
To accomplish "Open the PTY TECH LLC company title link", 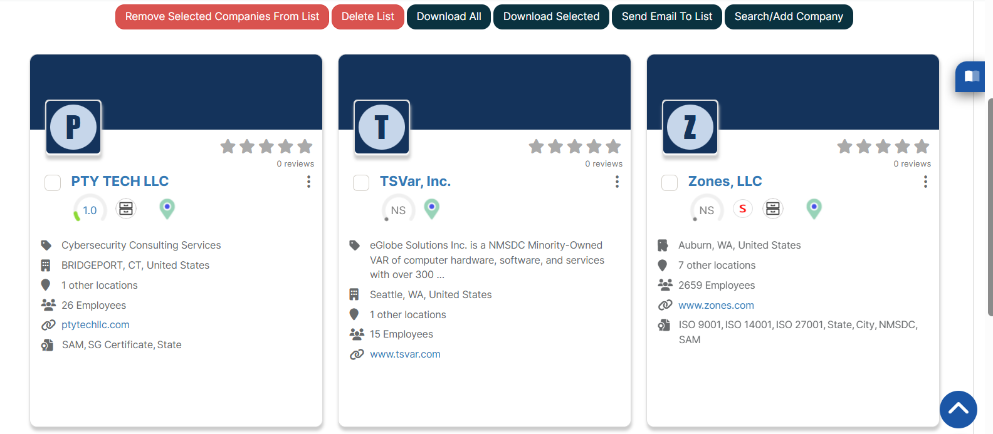I will [x=120, y=182].
